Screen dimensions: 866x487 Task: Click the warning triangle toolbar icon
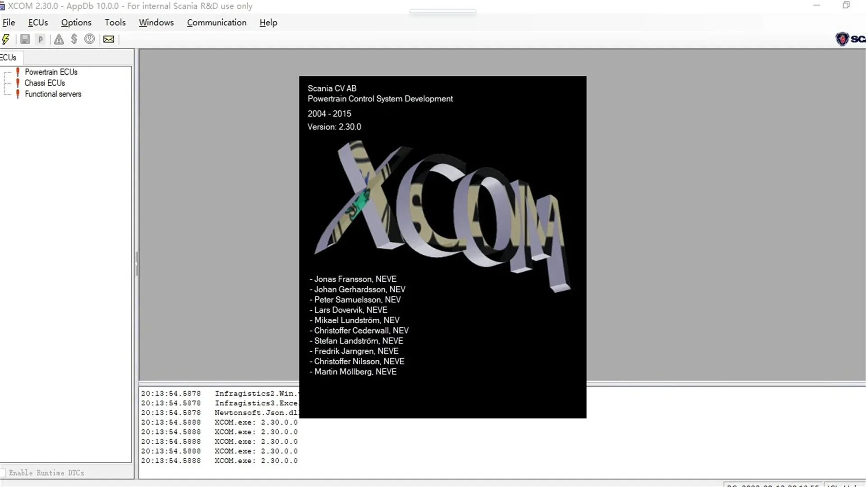click(59, 39)
